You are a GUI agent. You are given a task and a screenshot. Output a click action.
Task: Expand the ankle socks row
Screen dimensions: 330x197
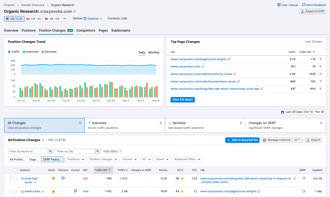pos(10,191)
